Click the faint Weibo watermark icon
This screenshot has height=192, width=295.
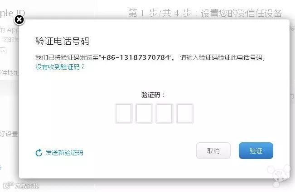279,175
